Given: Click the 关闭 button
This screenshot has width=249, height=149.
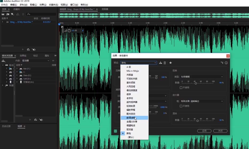Looking at the screenshot, I should click(x=220, y=131).
